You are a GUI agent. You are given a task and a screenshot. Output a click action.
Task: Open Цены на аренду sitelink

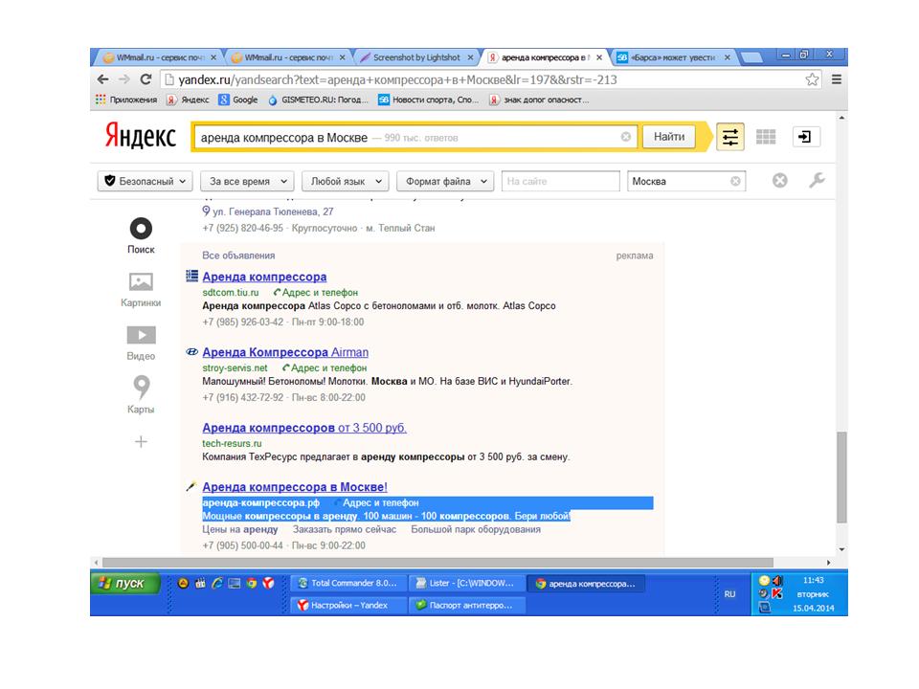[x=240, y=529]
